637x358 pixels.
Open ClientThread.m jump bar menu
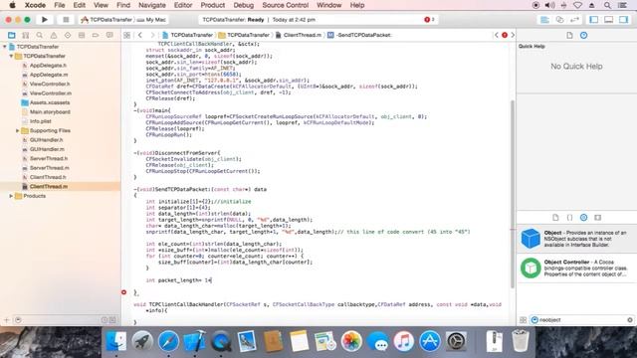(x=299, y=36)
